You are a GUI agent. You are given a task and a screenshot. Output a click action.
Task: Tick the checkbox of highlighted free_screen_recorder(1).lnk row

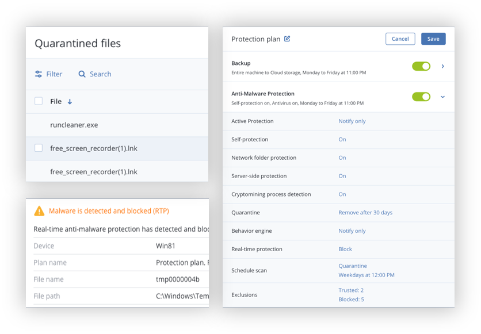(39, 148)
